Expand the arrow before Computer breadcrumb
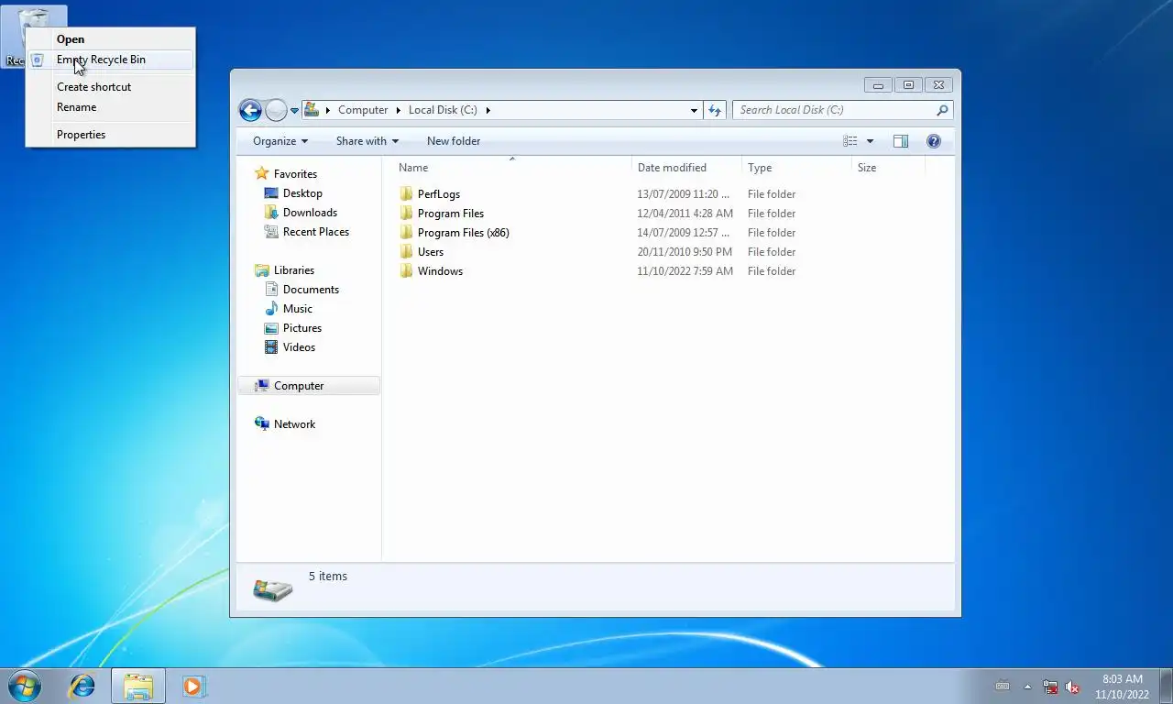 (327, 110)
